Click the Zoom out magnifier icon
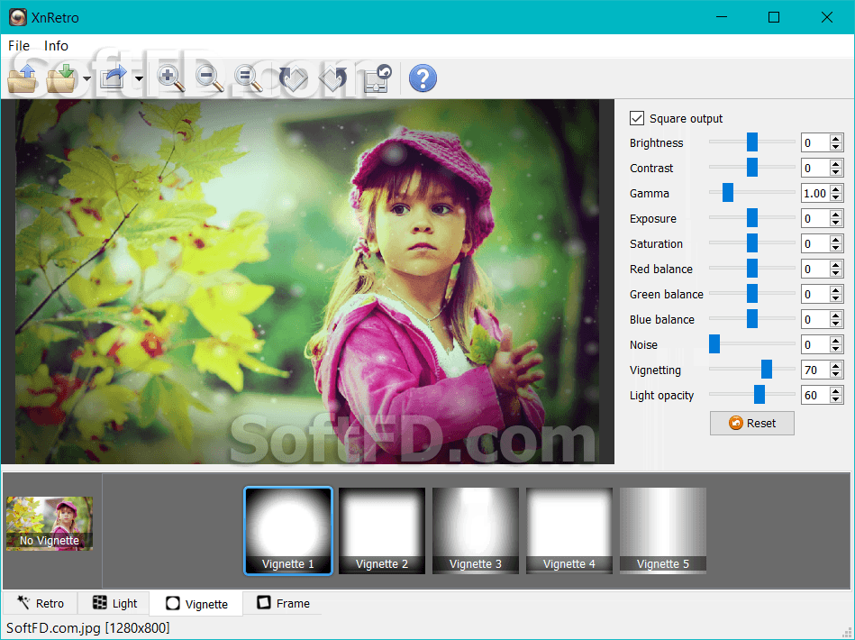The height and width of the screenshot is (640, 855). tap(210, 78)
